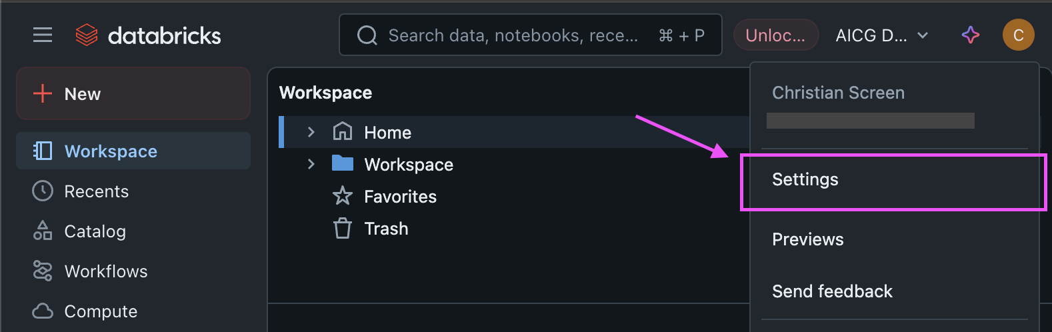Click the Trash bin item

click(385, 229)
